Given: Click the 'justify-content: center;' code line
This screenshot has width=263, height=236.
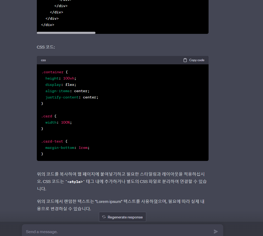Looking at the screenshot, I should pyautogui.click(x=72, y=97).
